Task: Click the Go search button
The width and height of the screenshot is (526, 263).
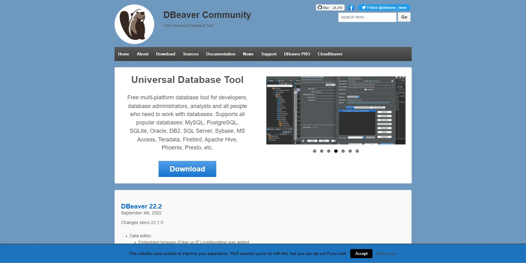Action: point(404,17)
